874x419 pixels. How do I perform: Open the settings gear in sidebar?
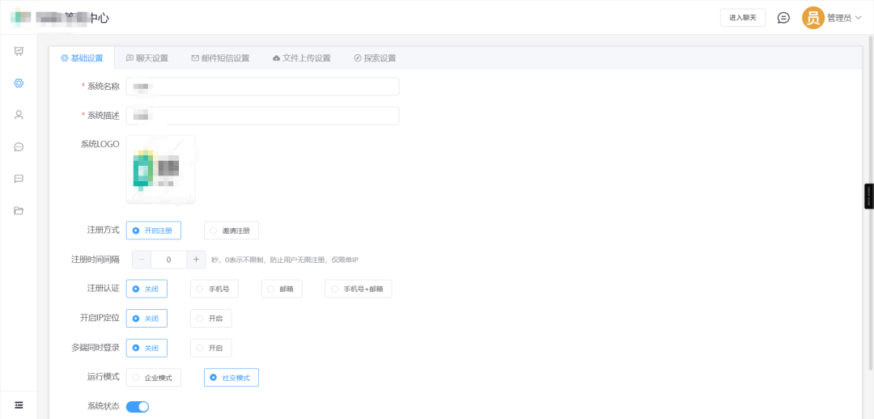[19, 83]
